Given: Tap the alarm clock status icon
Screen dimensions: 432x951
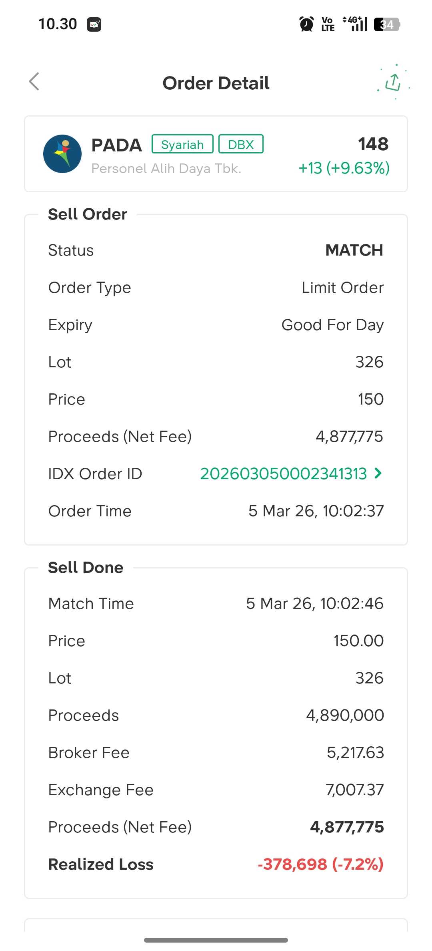Looking at the screenshot, I should coord(306,24).
